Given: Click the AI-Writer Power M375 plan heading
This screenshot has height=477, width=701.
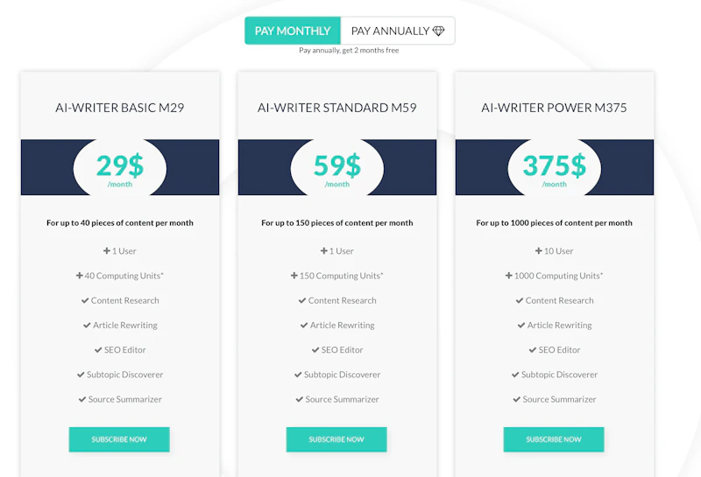Looking at the screenshot, I should (555, 109).
